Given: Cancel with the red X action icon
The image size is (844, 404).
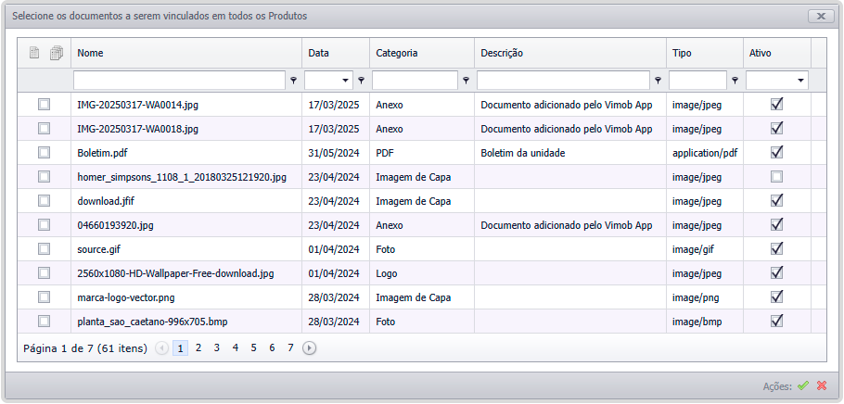Looking at the screenshot, I should pyautogui.click(x=822, y=385).
